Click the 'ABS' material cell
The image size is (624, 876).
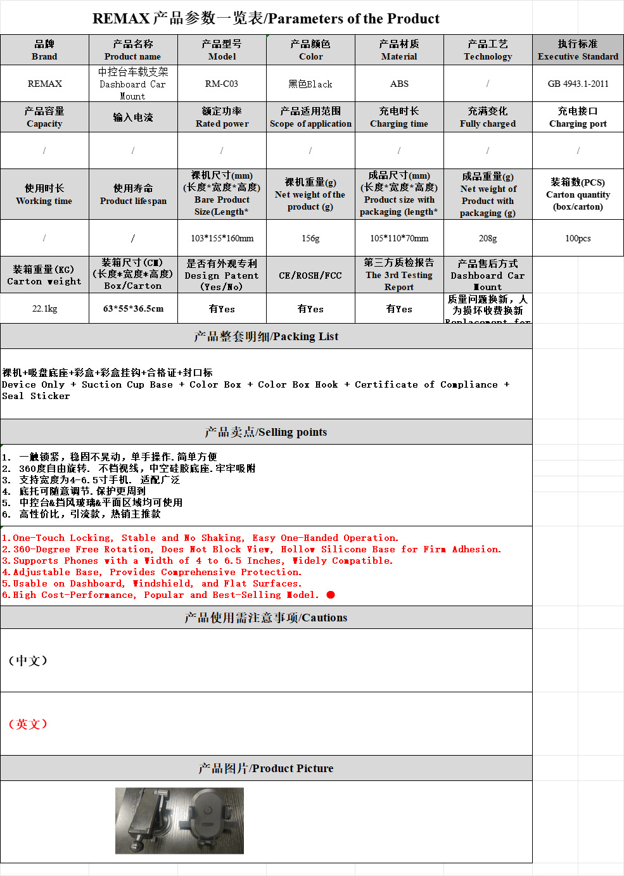(x=399, y=84)
